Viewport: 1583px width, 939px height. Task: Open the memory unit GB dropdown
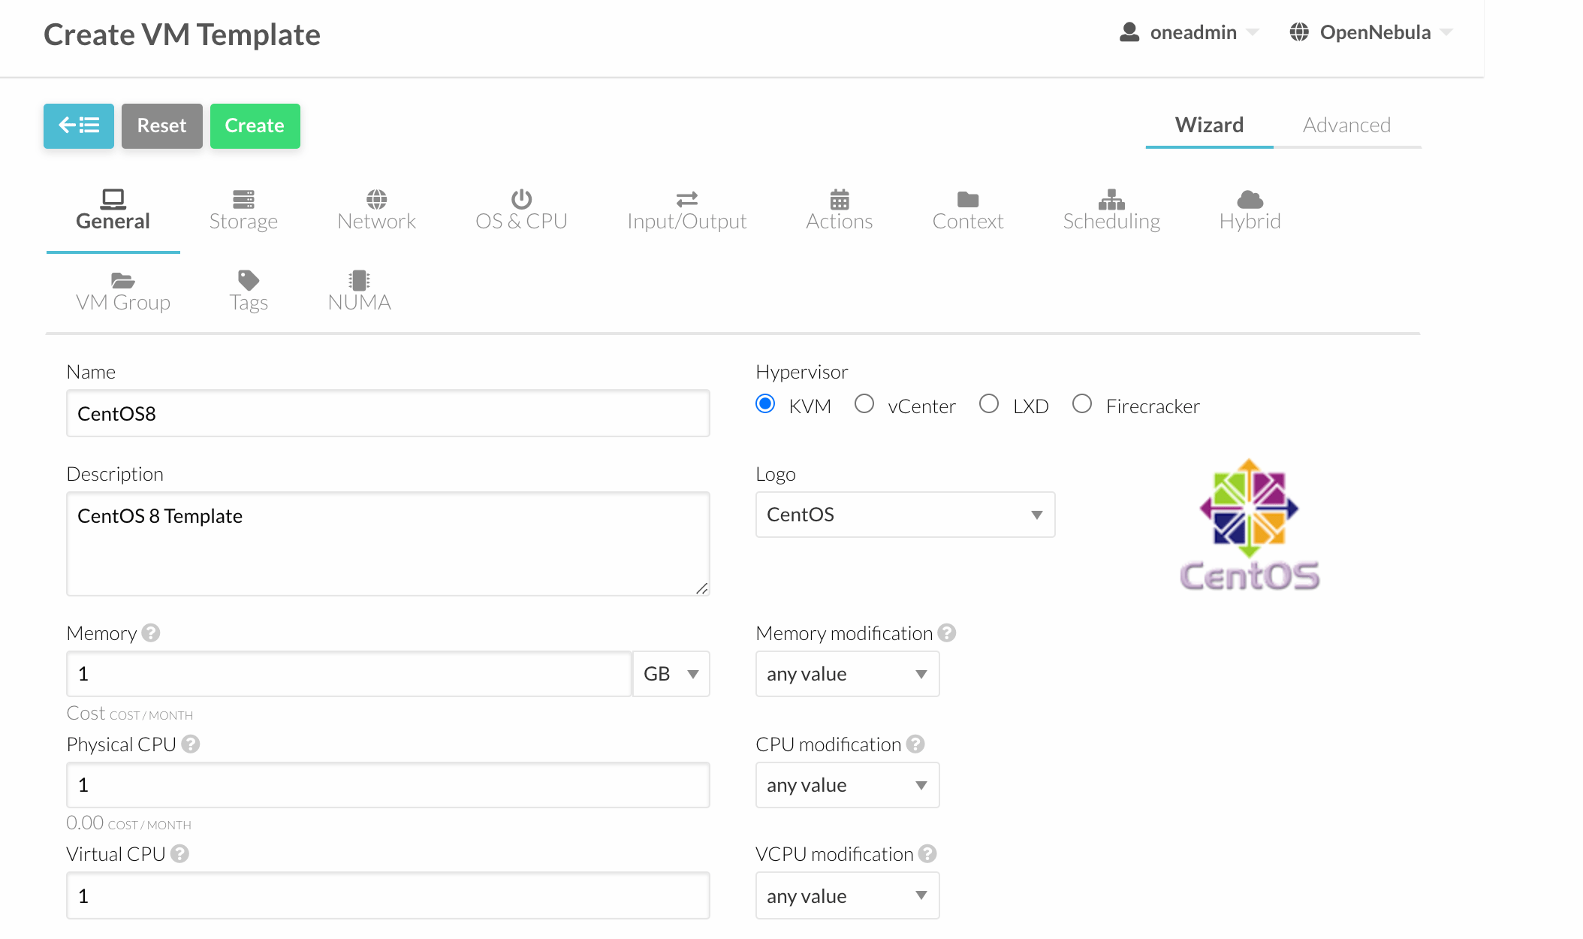click(671, 674)
